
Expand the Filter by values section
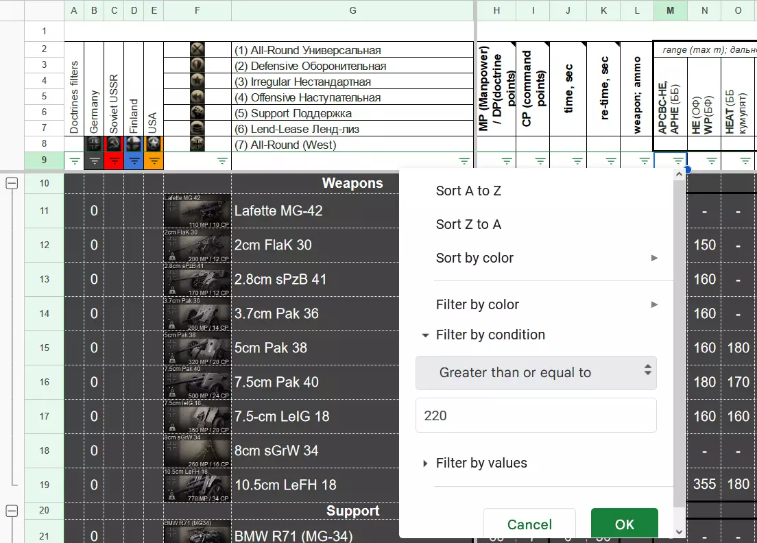point(481,463)
